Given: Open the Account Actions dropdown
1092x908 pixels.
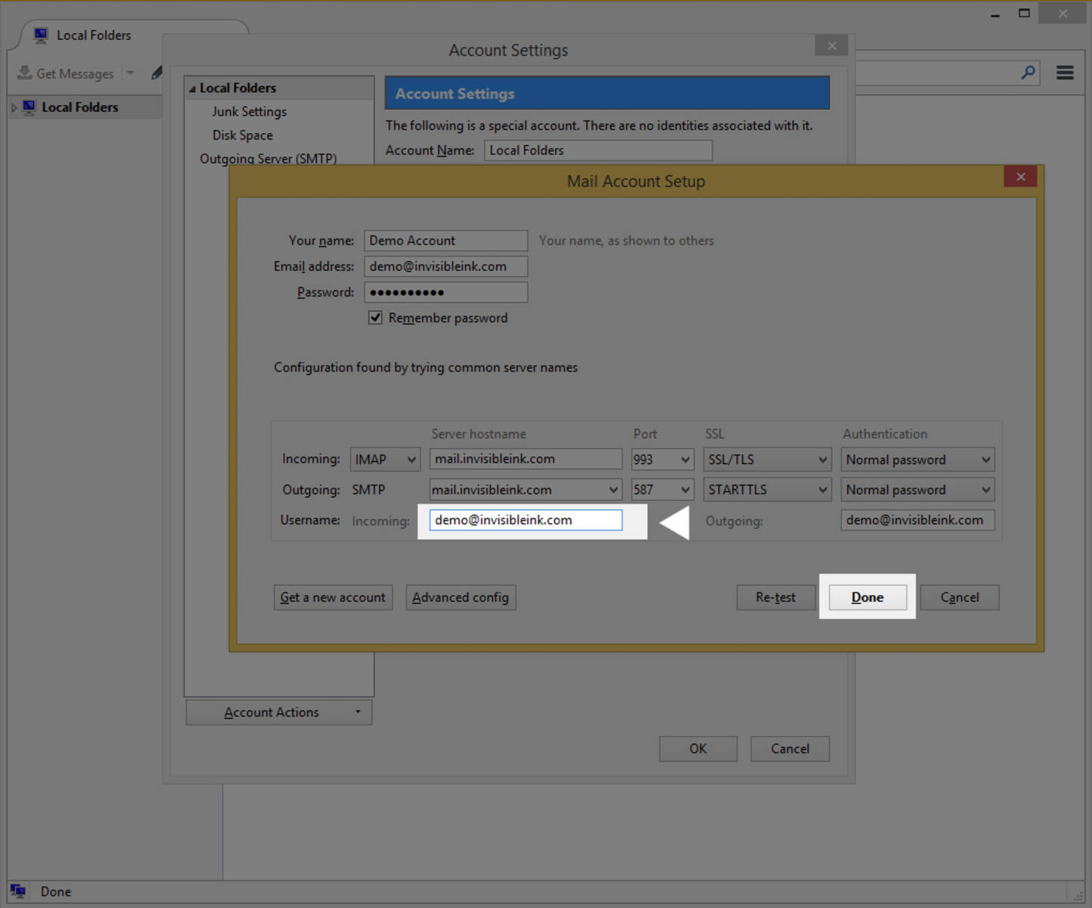Looking at the screenshot, I should [x=279, y=712].
